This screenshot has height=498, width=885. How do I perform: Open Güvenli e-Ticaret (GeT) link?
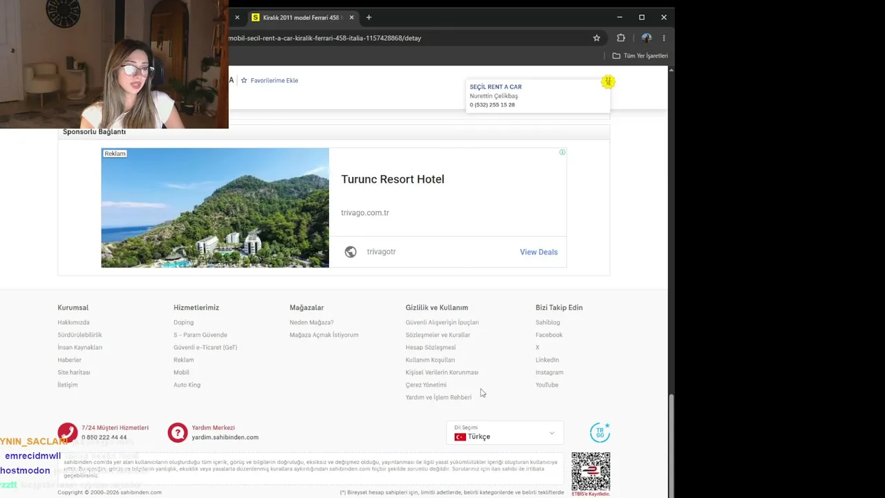[x=205, y=347]
